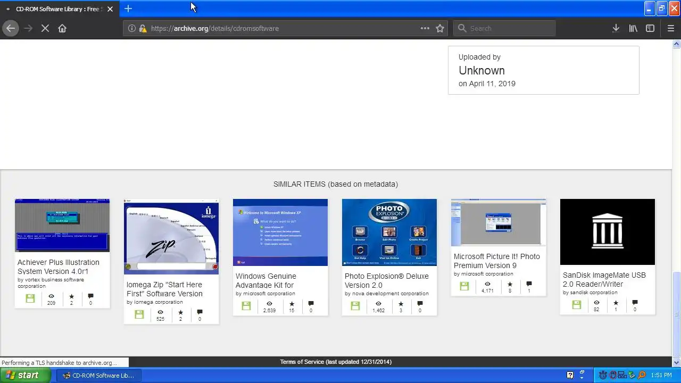Click favorites star on Photo Explosion card
This screenshot has height=383, width=681.
click(401, 304)
